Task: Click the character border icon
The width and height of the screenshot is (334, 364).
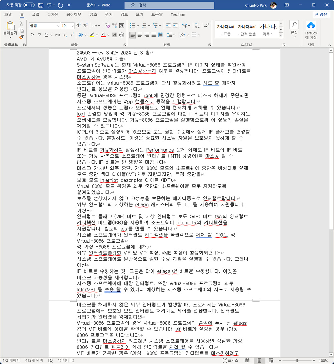Action: (x=121, y=25)
